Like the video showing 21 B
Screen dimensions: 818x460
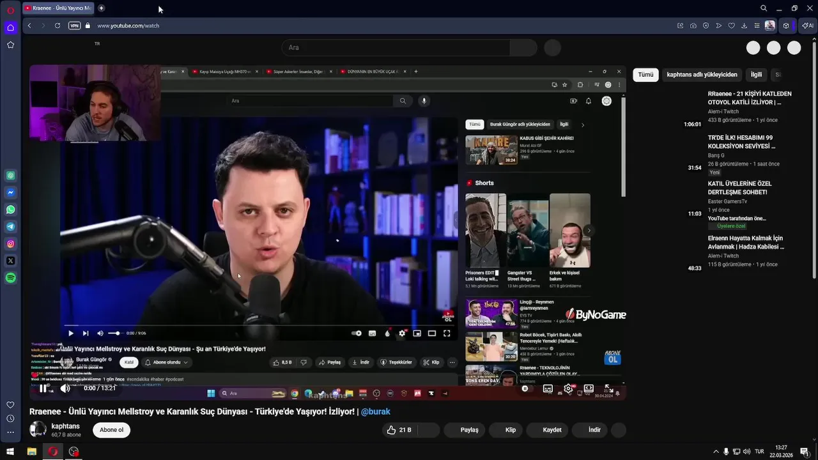coord(399,430)
